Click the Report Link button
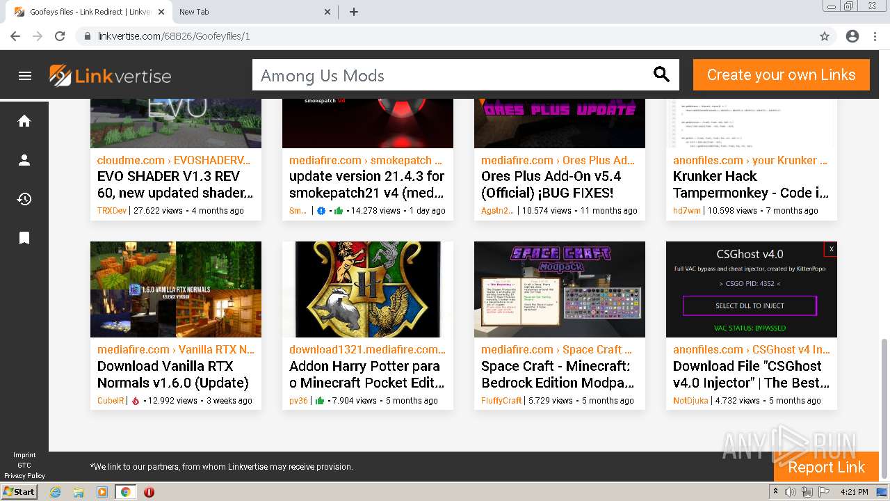This screenshot has height=501, width=890. pos(826,467)
